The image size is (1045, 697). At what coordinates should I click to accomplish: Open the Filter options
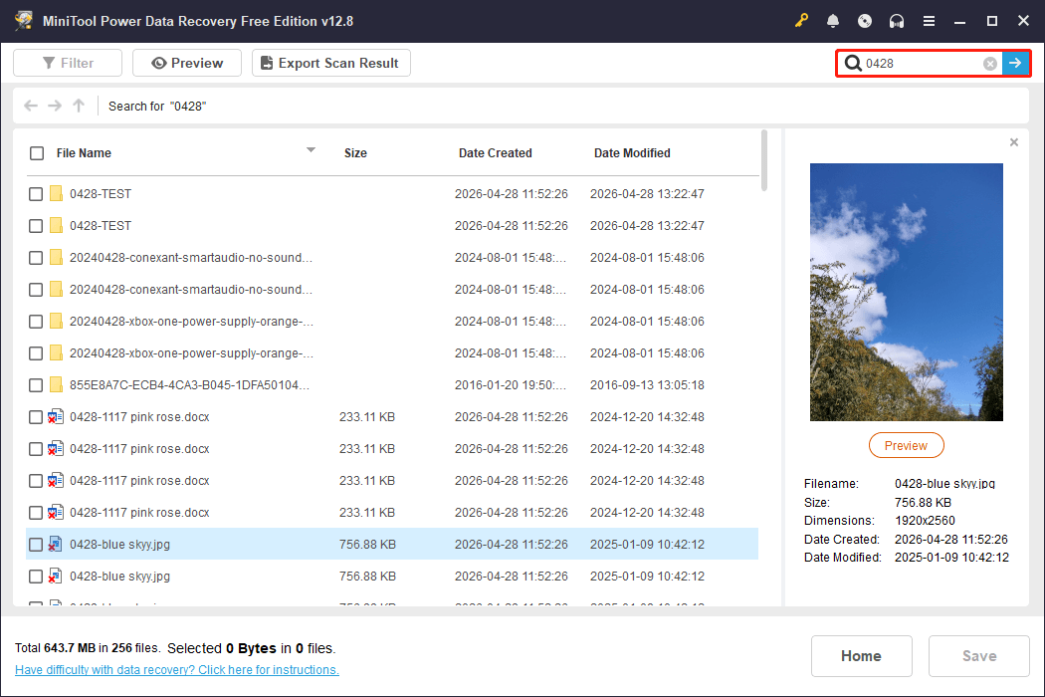point(67,62)
